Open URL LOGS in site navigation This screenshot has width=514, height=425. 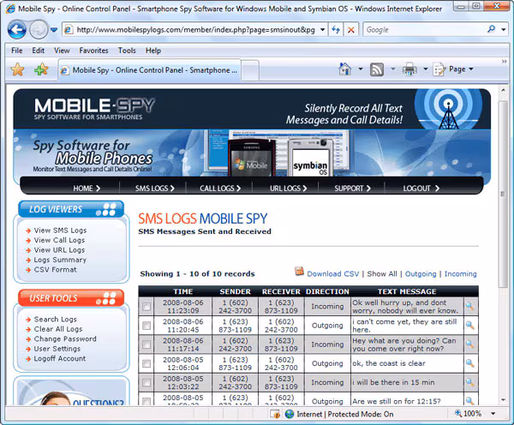288,189
